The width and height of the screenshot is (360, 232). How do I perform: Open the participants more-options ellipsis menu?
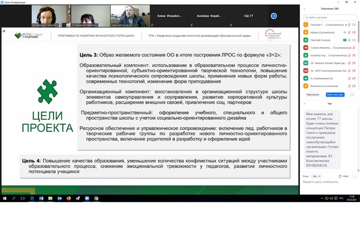click(352, 95)
